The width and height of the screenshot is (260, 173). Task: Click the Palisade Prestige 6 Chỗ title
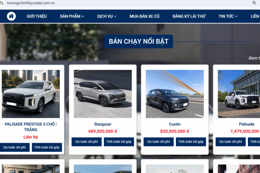31,127
